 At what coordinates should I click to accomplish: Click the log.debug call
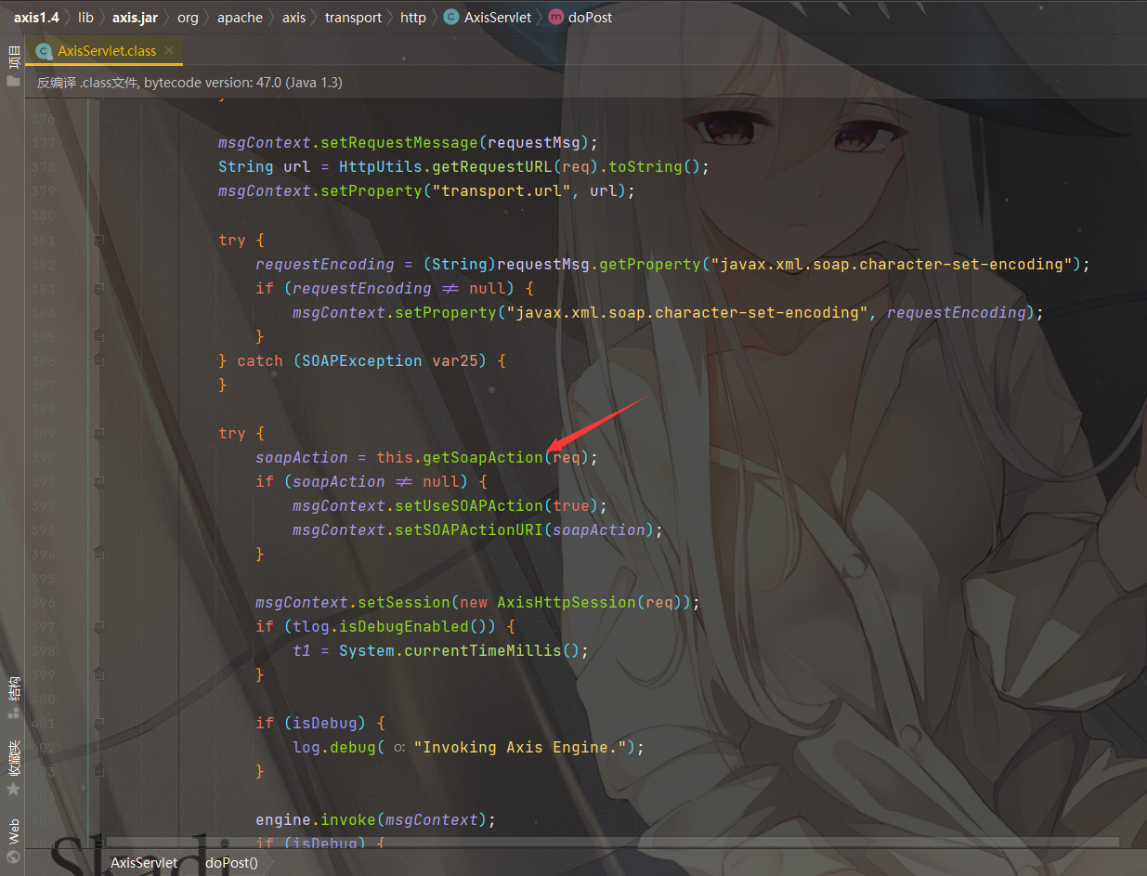pyautogui.click(x=334, y=747)
